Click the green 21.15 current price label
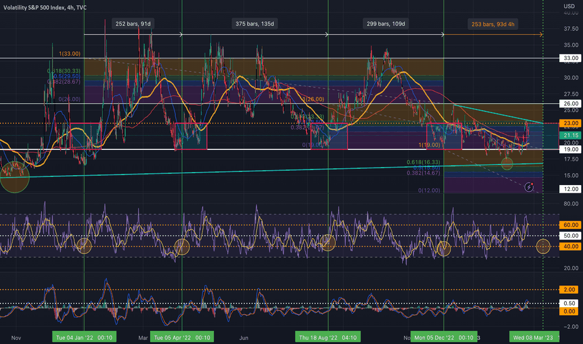This screenshot has height=344, width=583. 570,135
